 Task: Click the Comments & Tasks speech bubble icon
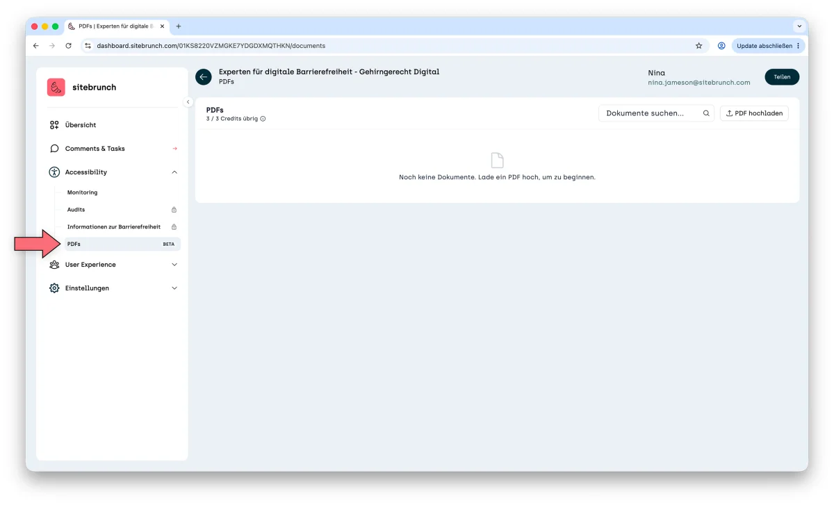point(54,149)
